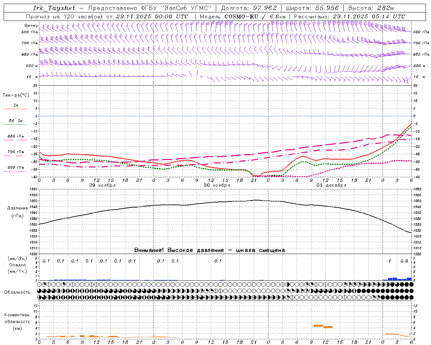This screenshot has height=345, width=431.
Task: Select the 850 гПа temperature legend entry
Action: tap(15, 137)
